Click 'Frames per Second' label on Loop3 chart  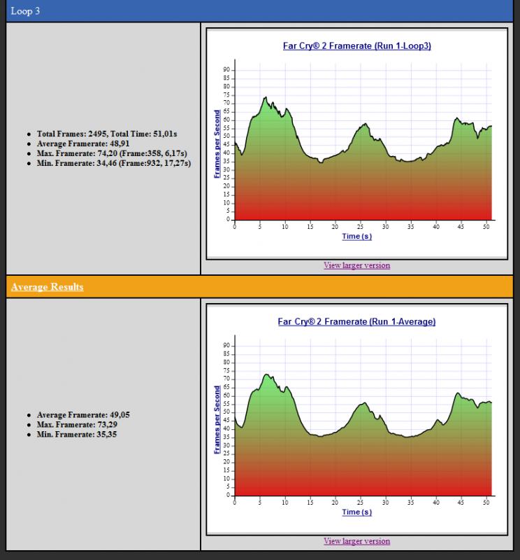click(x=217, y=144)
